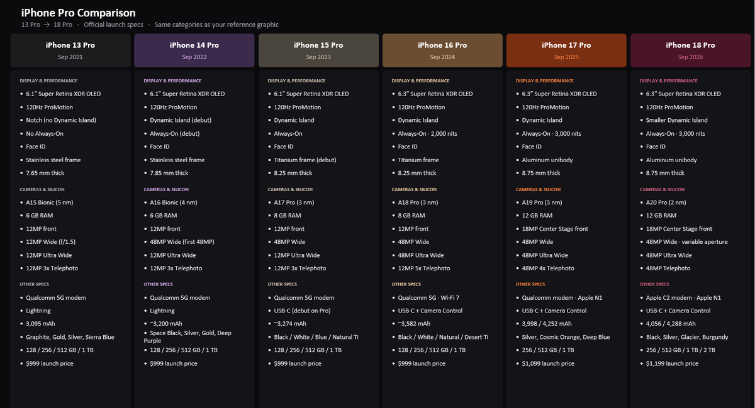Click the '~3,274 mAh' battery spec
The width and height of the screenshot is (755, 408).
click(290, 324)
